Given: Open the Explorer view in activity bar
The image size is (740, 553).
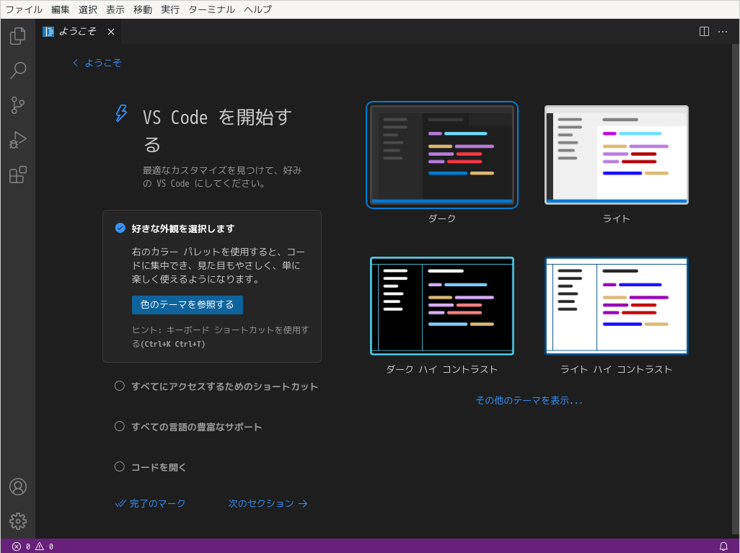Looking at the screenshot, I should [x=18, y=35].
